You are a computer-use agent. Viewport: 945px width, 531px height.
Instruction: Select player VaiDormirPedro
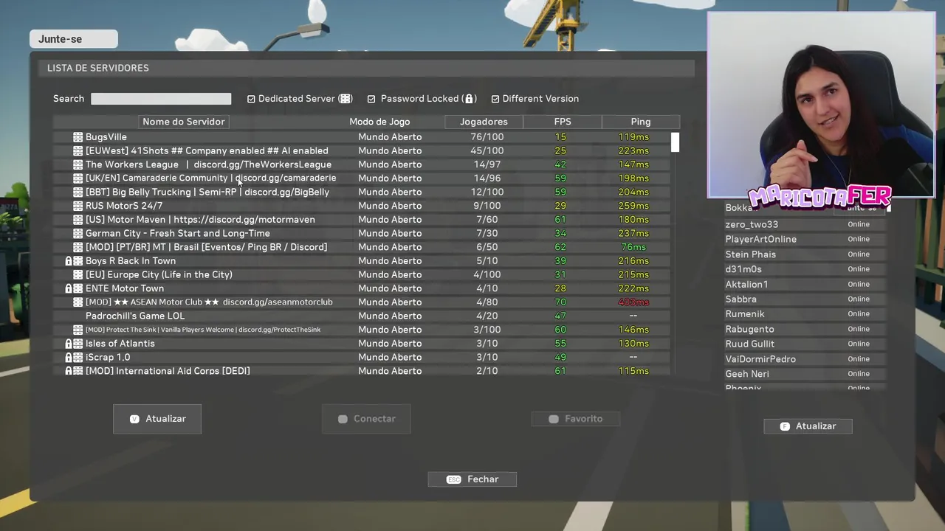(x=760, y=359)
